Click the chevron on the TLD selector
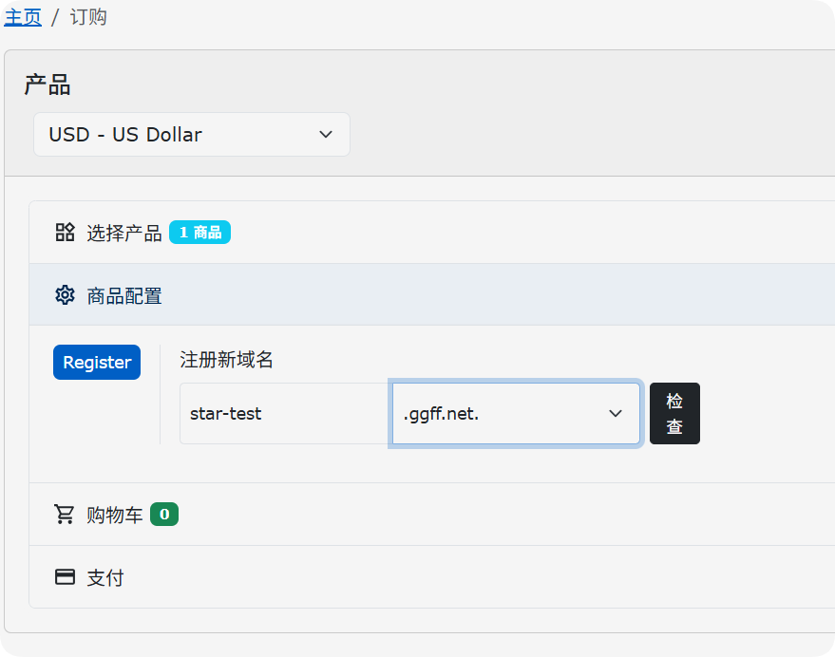 pos(615,413)
